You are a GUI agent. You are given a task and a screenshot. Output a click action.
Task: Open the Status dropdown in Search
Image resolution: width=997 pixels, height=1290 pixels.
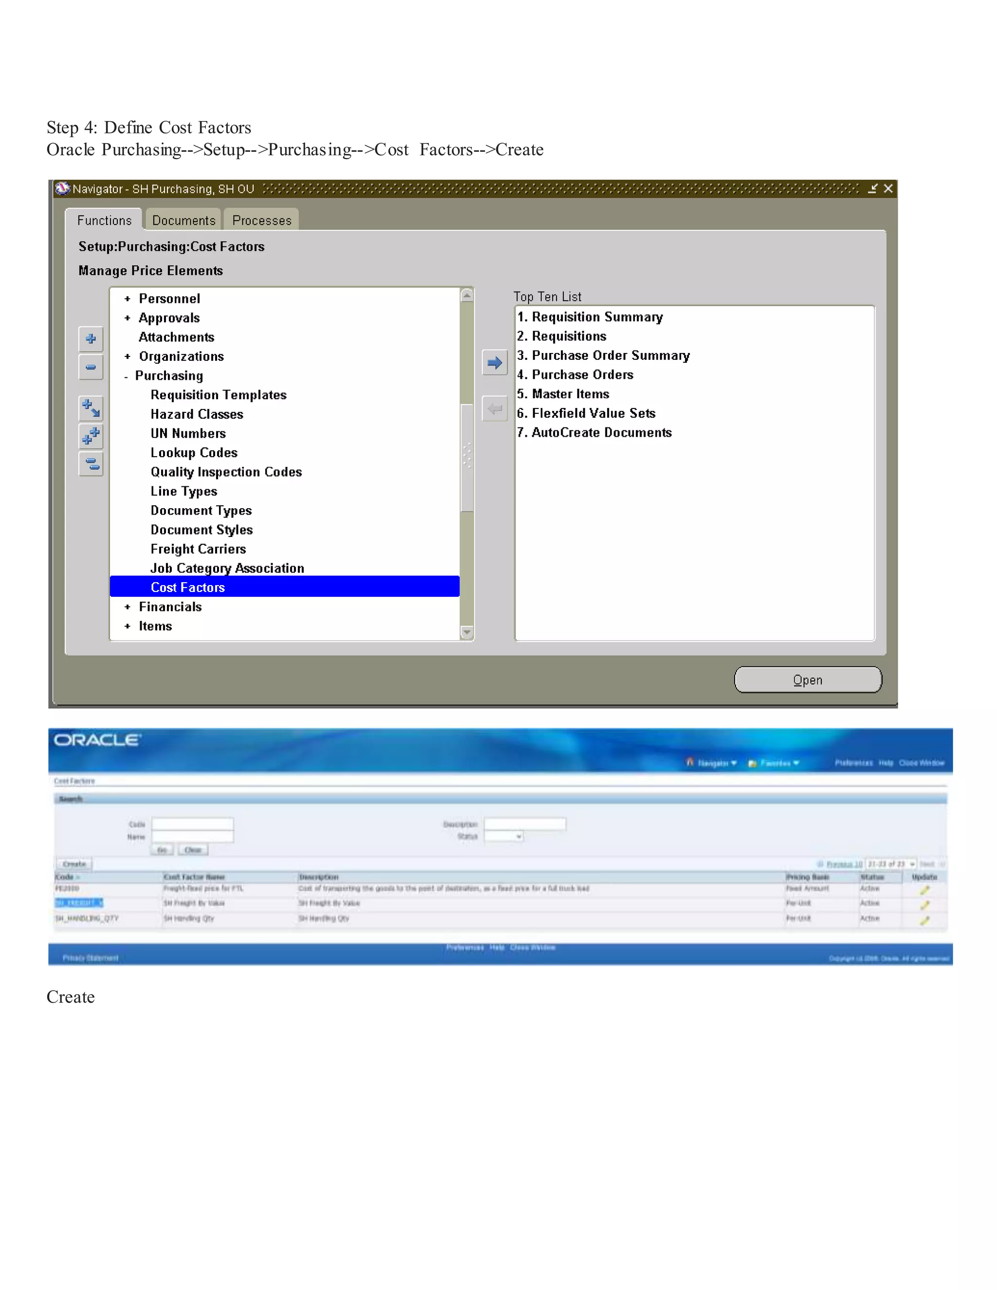[x=504, y=836]
